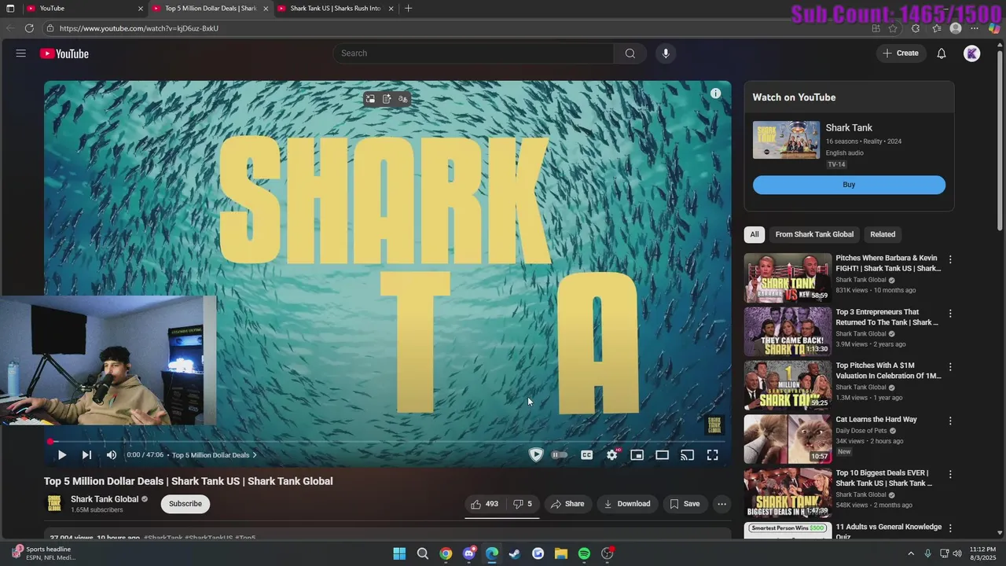Open Steam from the taskbar
Viewport: 1006px width, 566px height.
click(515, 553)
